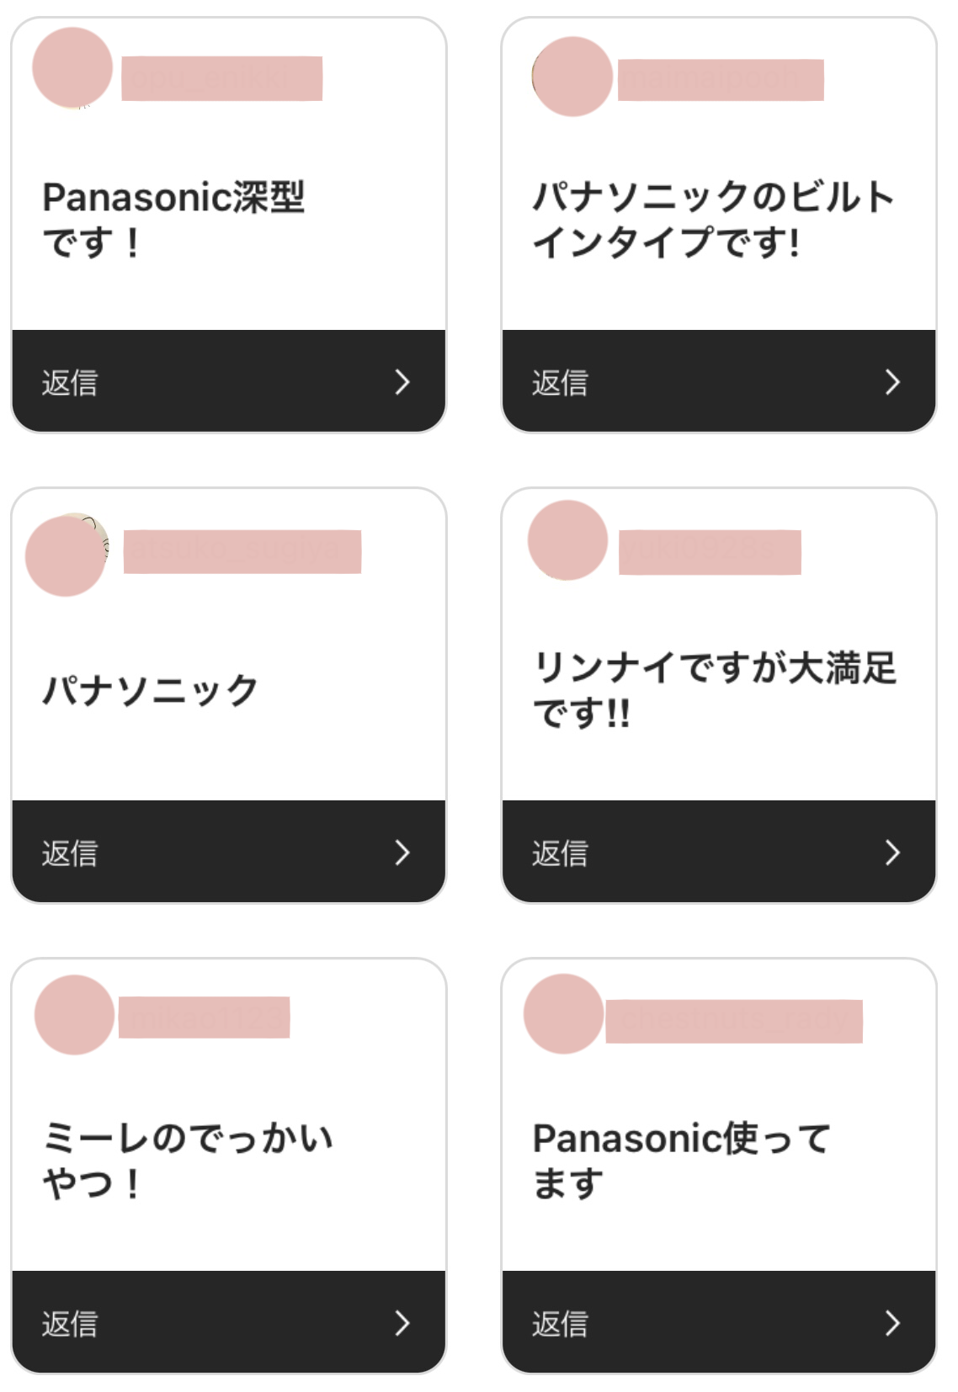958x1392 pixels.
Task: Click the arrow beneath "リンナイですが大満足です!!"
Action: (x=892, y=853)
